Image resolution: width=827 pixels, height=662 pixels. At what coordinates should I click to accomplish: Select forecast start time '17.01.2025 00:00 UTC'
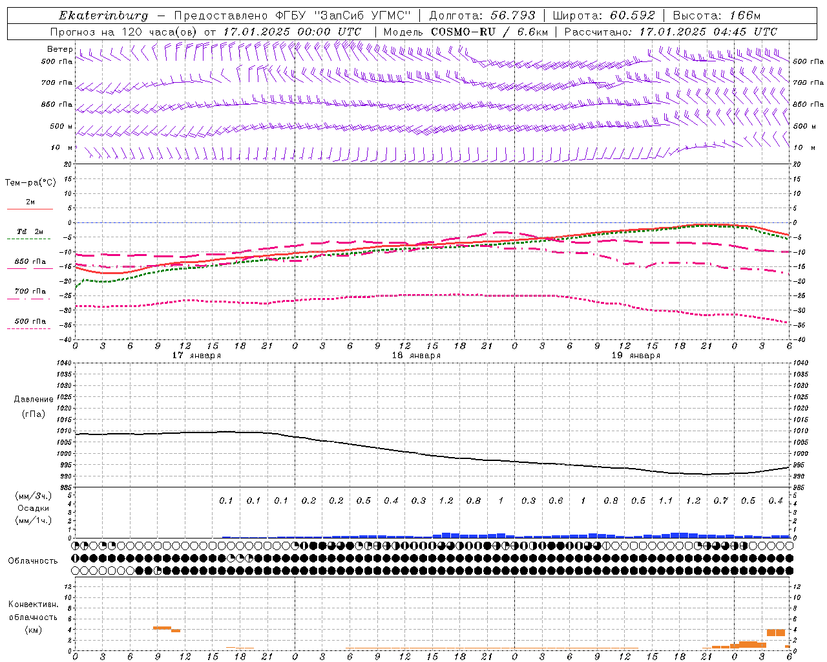point(292,32)
